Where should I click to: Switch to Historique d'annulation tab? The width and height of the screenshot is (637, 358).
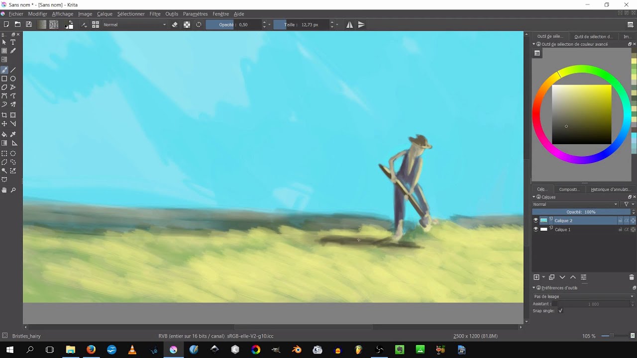click(x=610, y=189)
